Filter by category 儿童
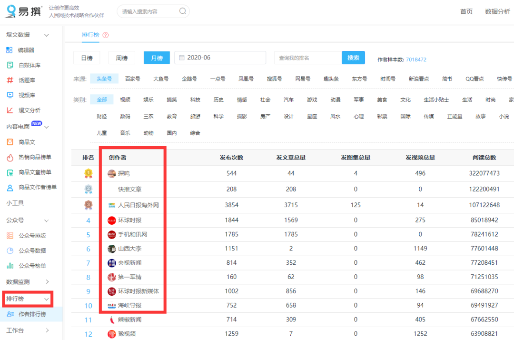 [102, 133]
